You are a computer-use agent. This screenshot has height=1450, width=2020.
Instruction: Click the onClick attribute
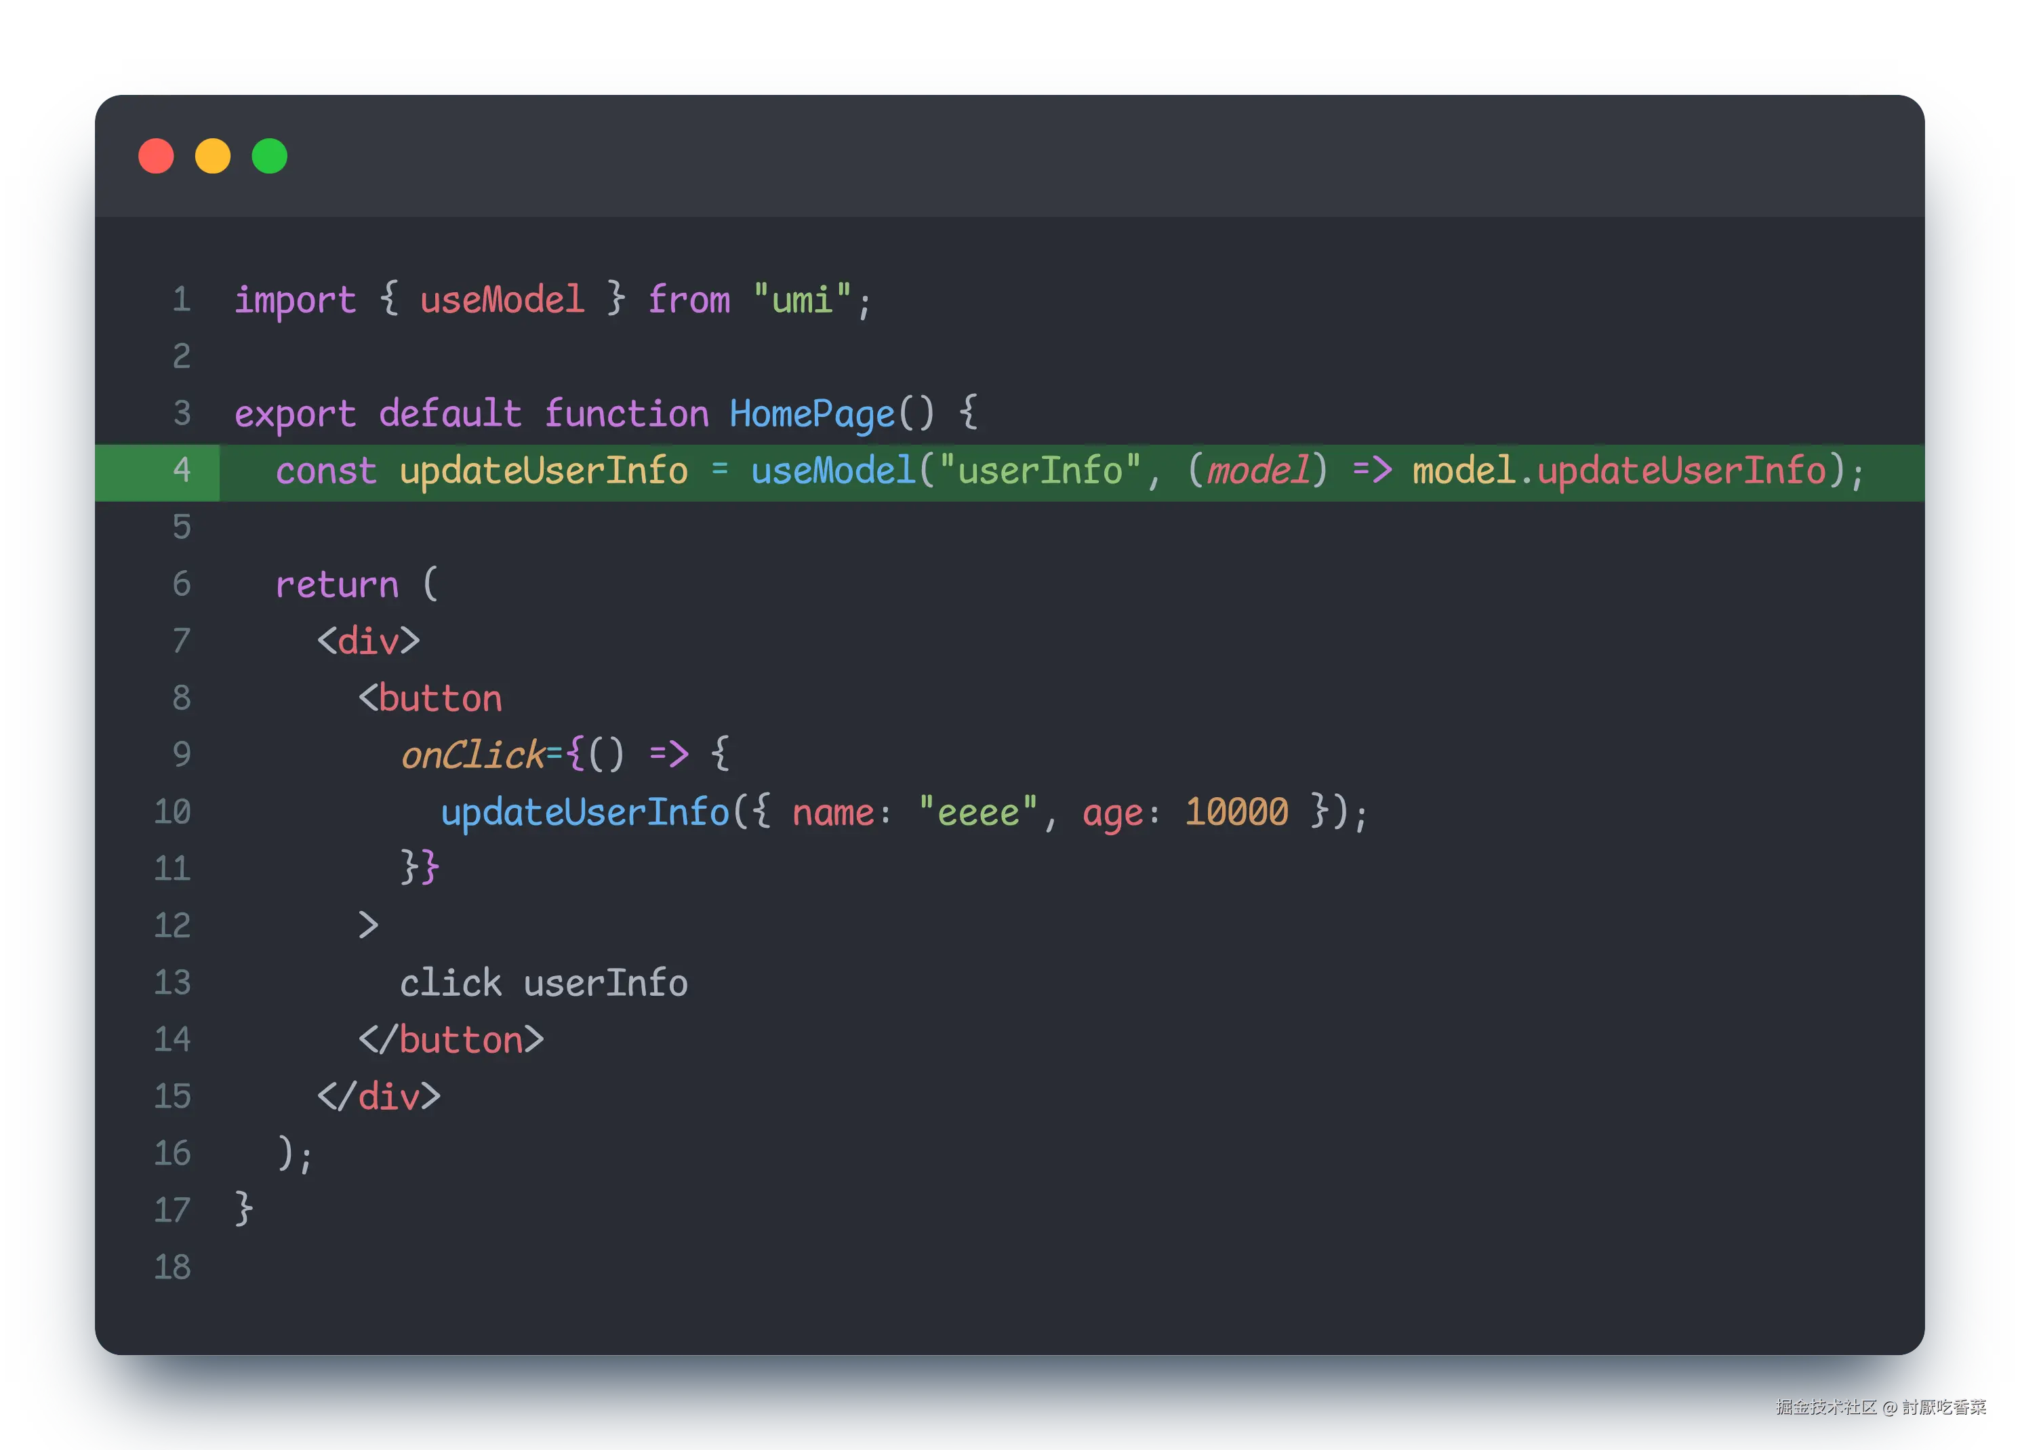click(472, 755)
